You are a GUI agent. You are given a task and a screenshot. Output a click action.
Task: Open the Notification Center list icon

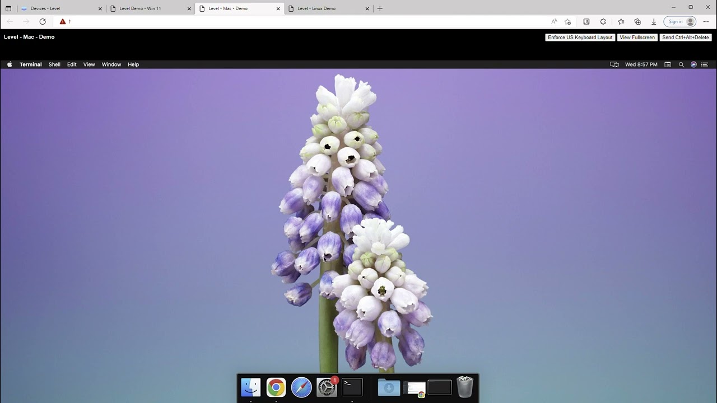coord(705,64)
